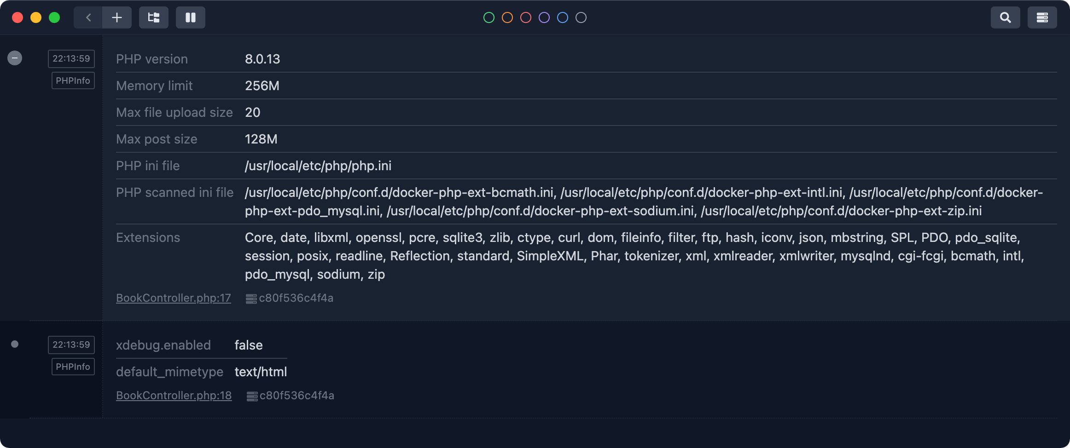Open BookController.php:17 link

(x=173, y=298)
